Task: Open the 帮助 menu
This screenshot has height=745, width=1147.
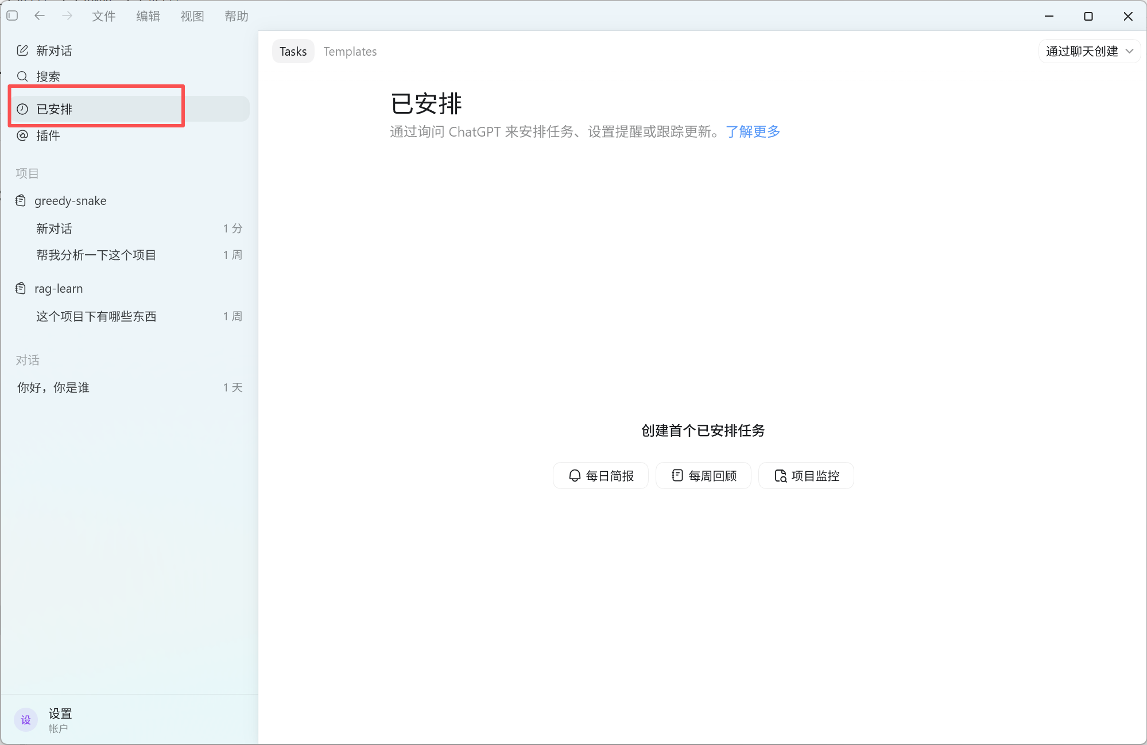Action: tap(237, 16)
